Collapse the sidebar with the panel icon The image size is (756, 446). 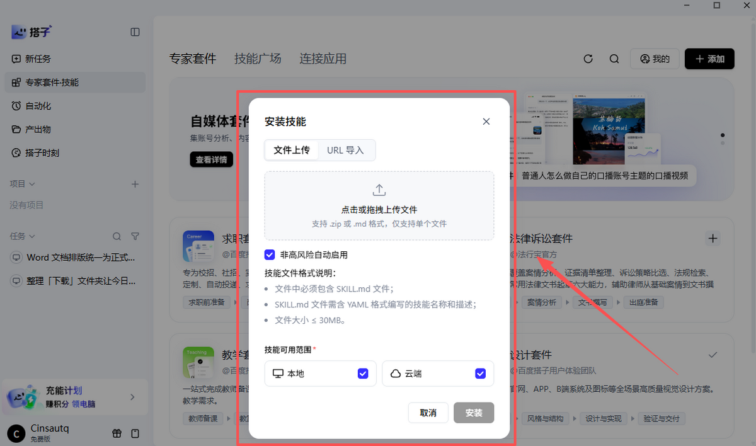point(135,32)
